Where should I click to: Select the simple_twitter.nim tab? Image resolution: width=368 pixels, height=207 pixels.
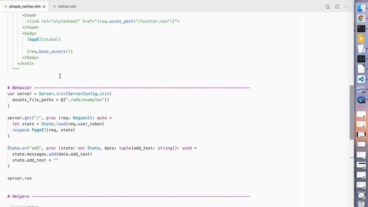click(x=24, y=6)
